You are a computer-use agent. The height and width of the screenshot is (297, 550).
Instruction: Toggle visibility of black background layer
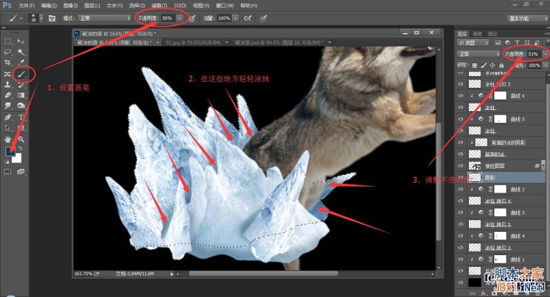click(x=461, y=283)
